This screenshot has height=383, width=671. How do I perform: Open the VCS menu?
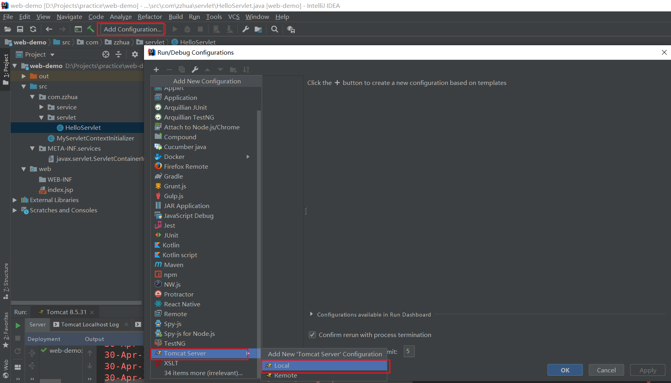click(234, 17)
